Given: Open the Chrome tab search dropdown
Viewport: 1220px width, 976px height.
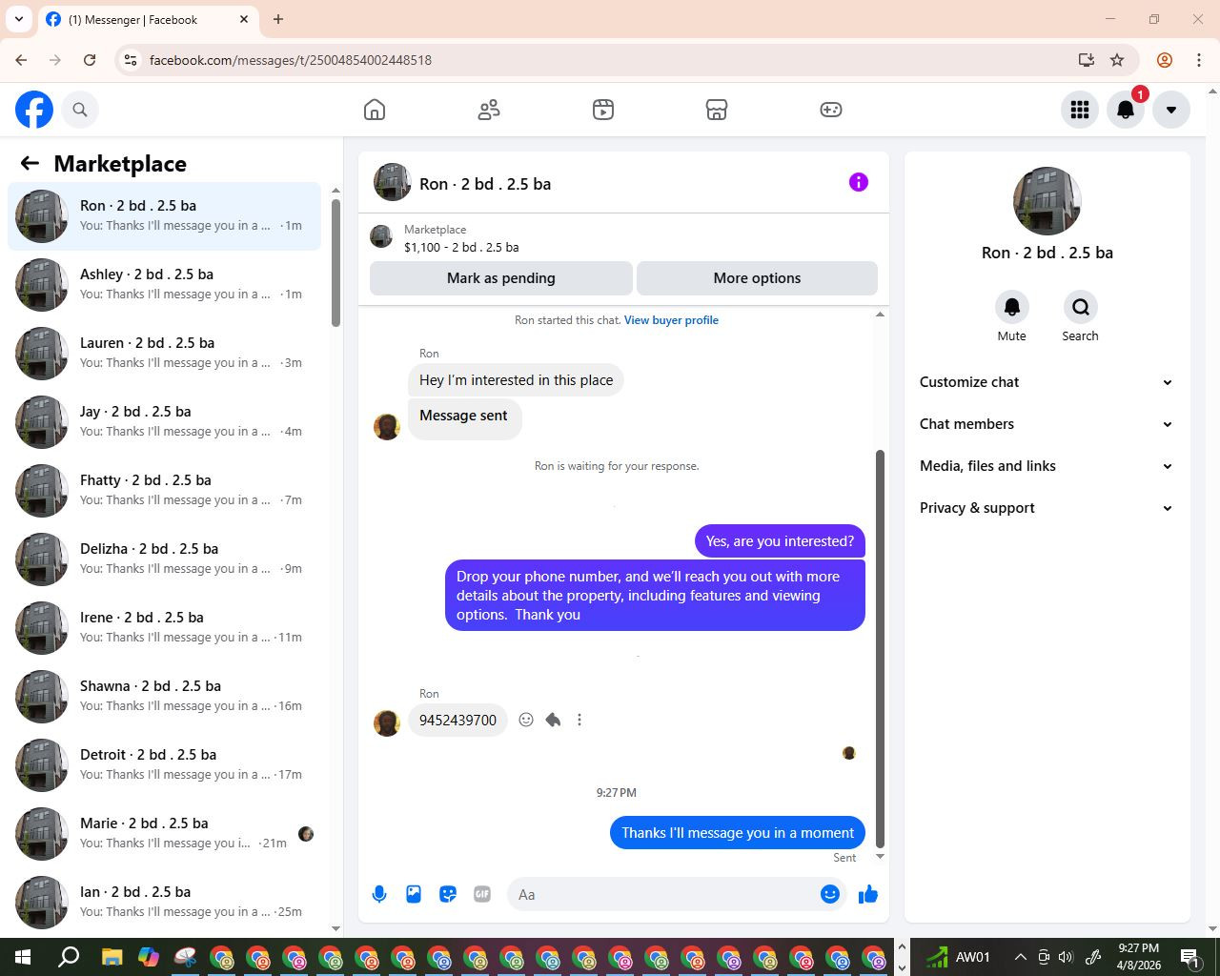Looking at the screenshot, I should pyautogui.click(x=19, y=19).
